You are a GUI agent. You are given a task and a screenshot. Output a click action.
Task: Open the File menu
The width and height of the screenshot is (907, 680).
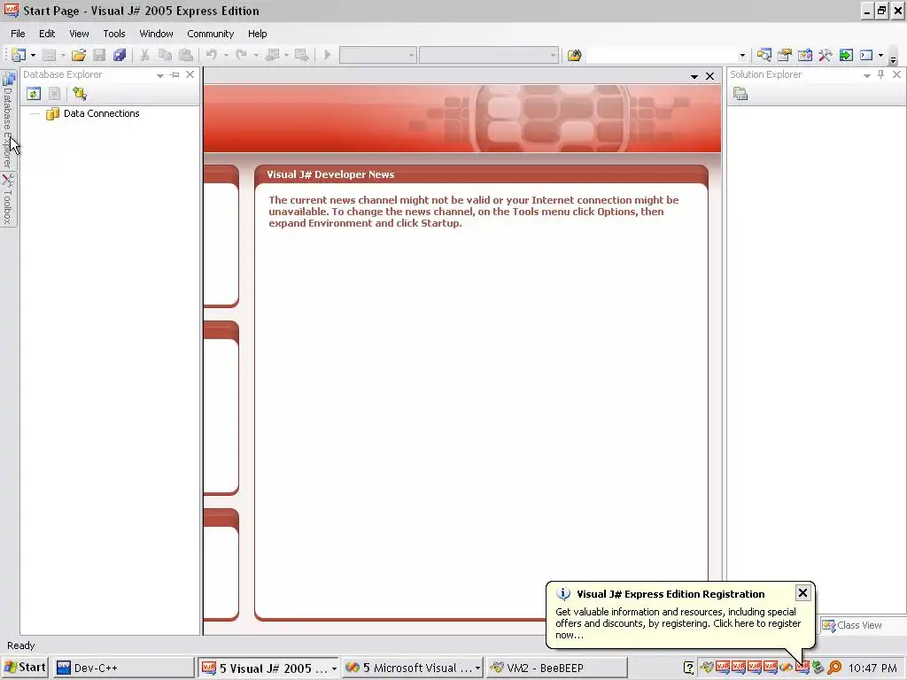pos(18,34)
